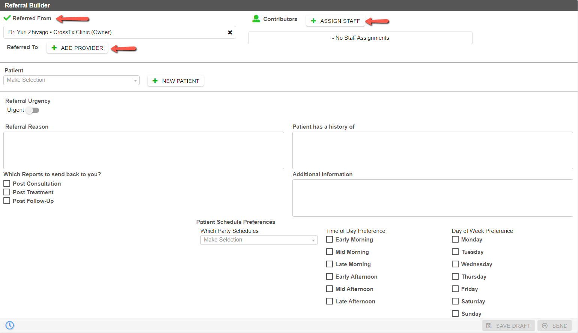Check the Post Consultation box
The image size is (578, 333).
[7, 183]
